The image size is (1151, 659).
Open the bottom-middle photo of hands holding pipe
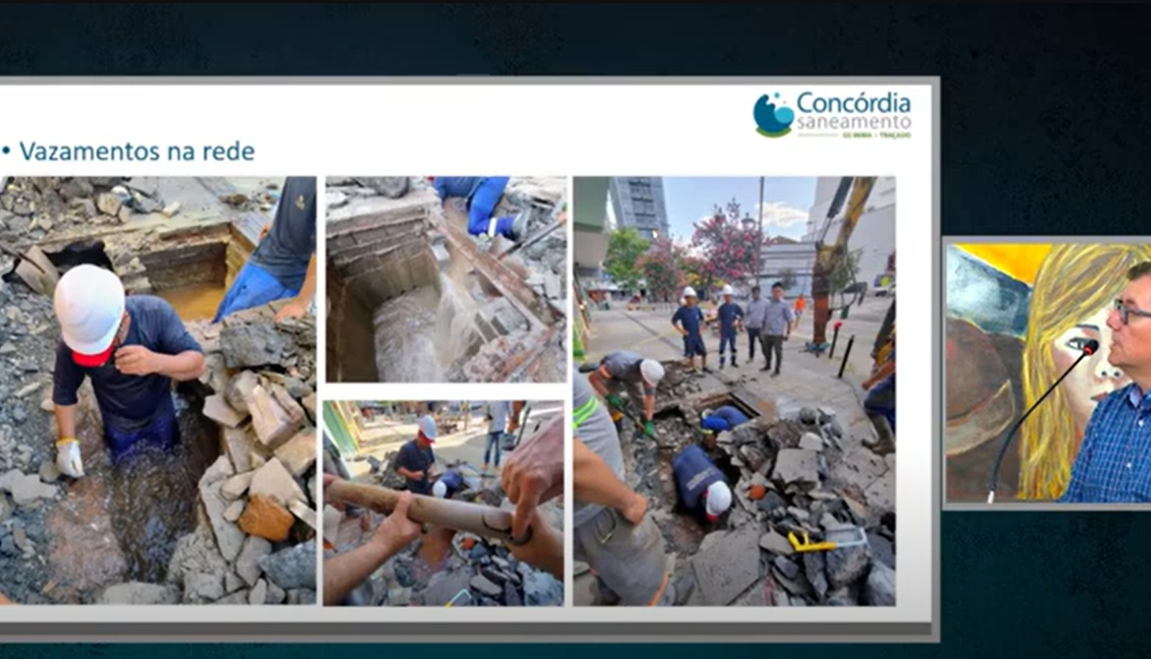[x=444, y=503]
